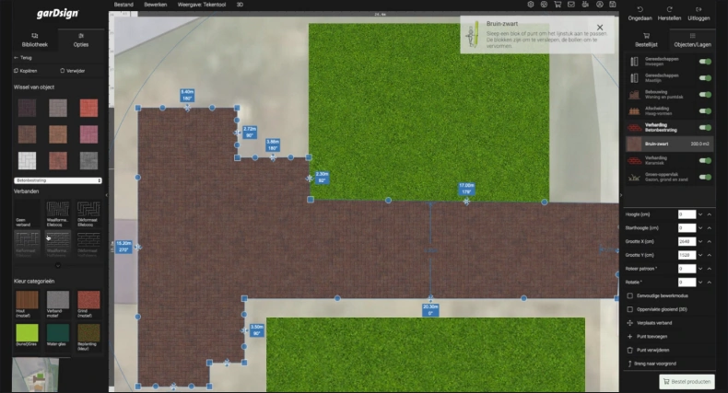Click Verplaats verband move icon

(630, 323)
